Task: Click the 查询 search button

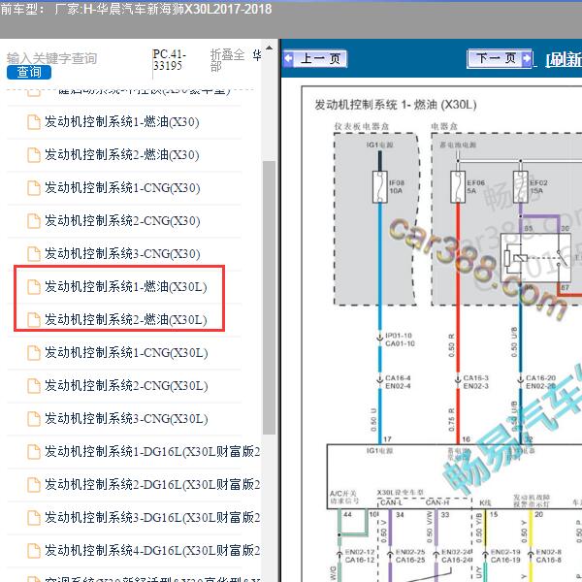Action: 28,72
